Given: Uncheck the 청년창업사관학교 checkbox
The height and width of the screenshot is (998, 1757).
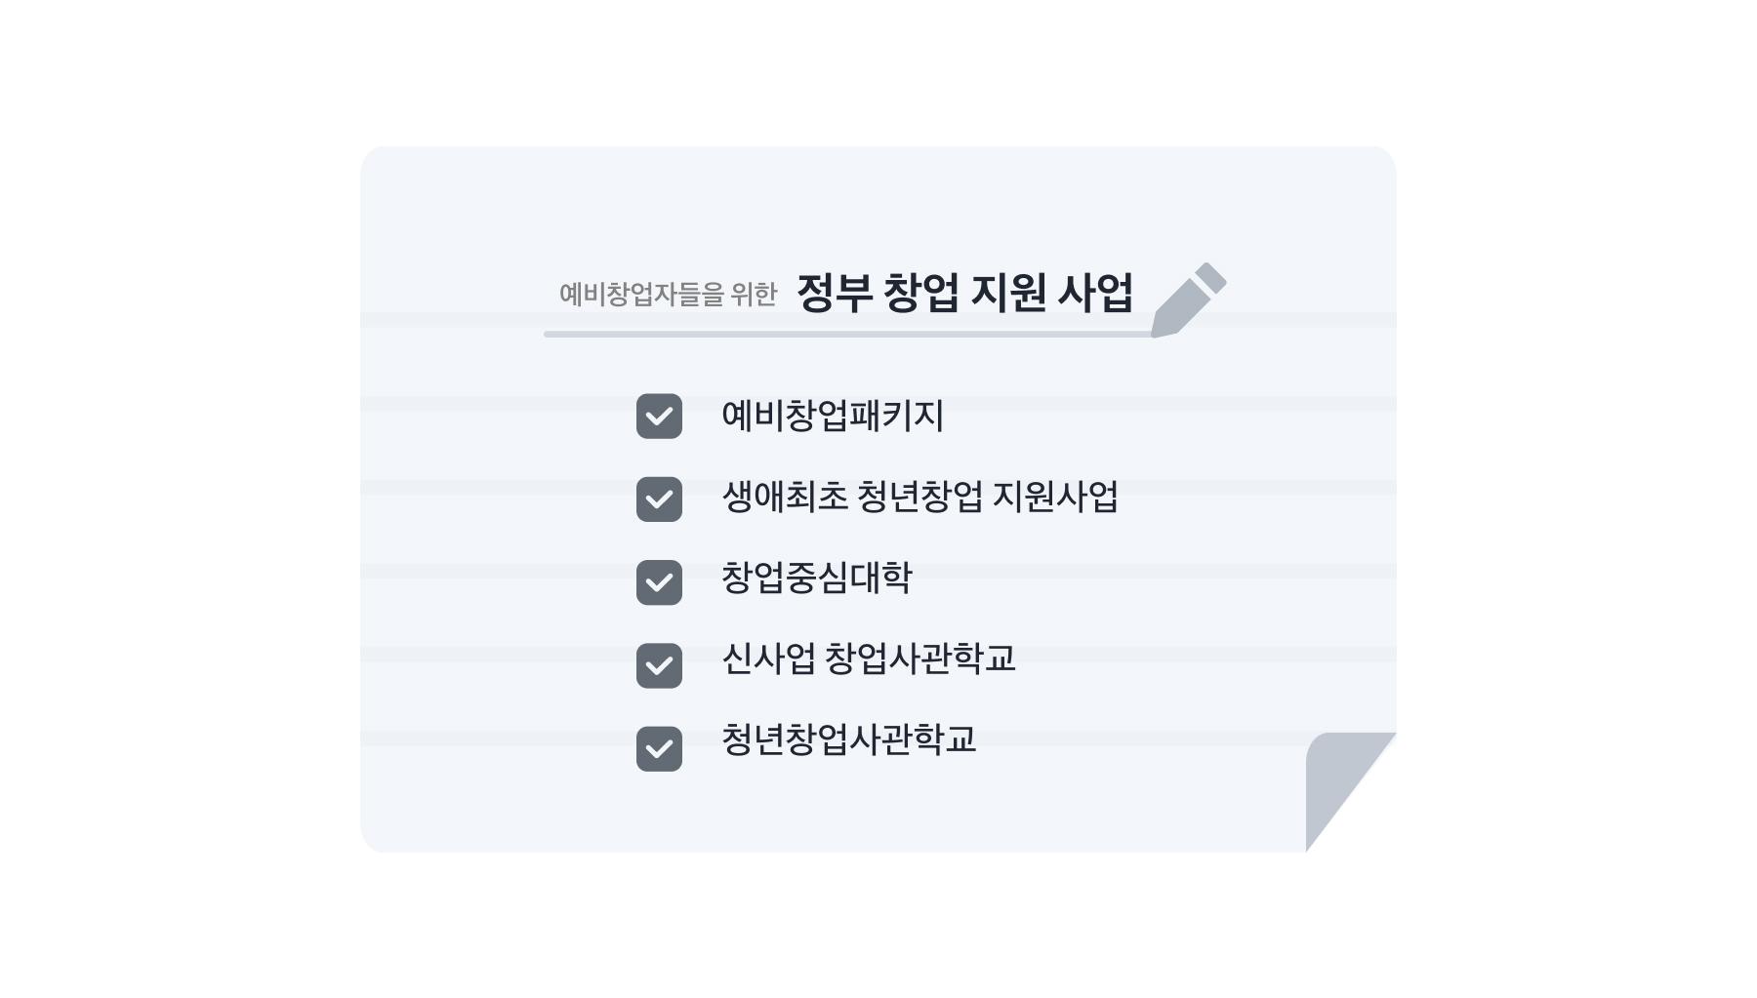Looking at the screenshot, I should click(659, 749).
